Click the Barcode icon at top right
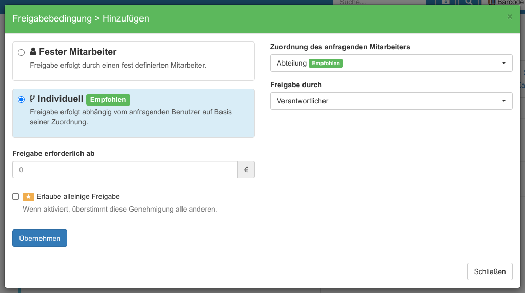Viewport: 525px width, 293px height. click(492, 2)
